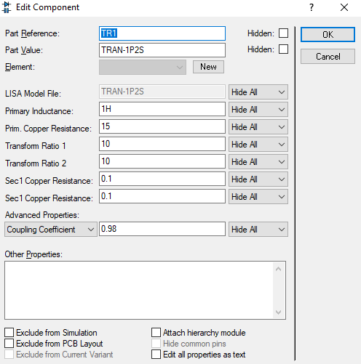Click inside the Other Properties text area
The width and height of the screenshot is (361, 364).
[x=139, y=290]
